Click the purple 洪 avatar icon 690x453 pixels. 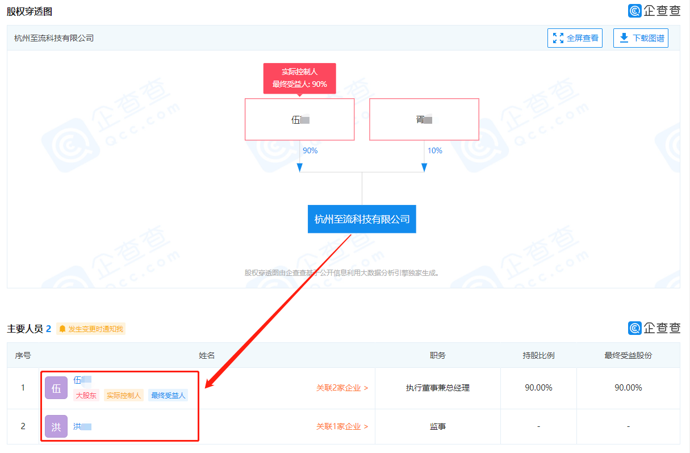56,427
